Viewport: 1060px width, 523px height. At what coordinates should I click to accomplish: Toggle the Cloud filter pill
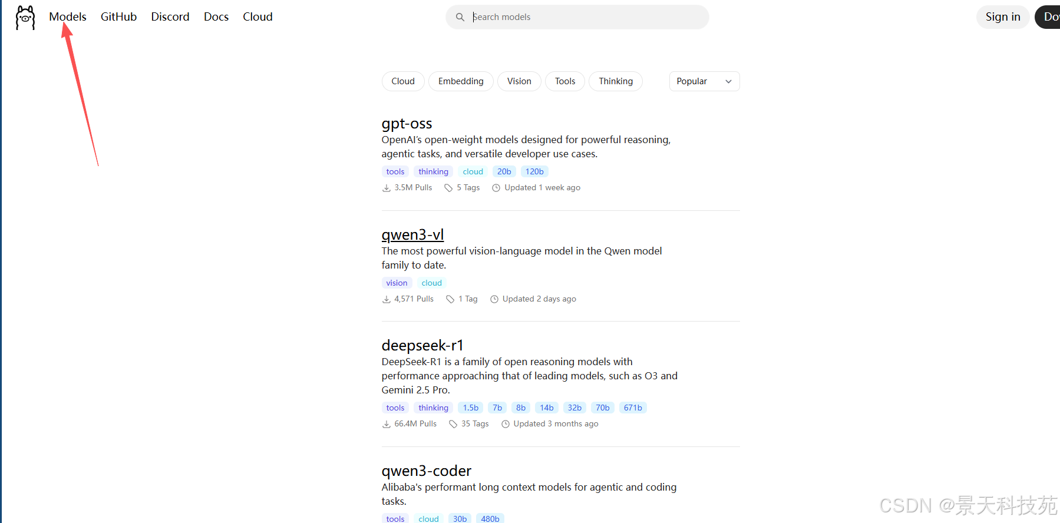coord(403,81)
